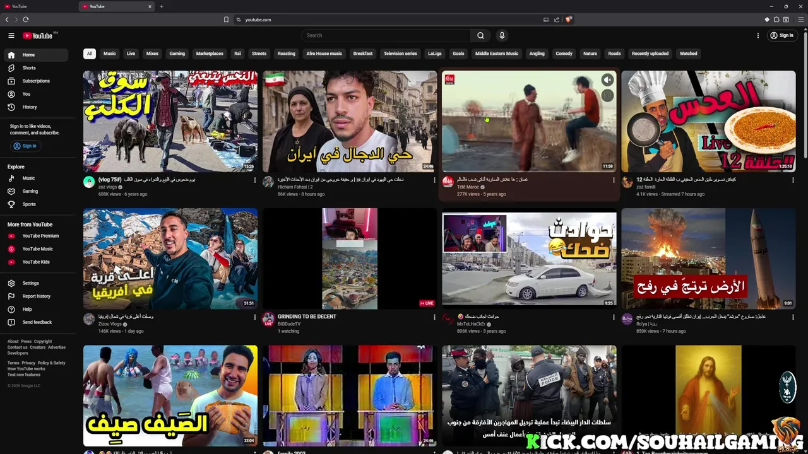This screenshot has height=454, width=808.
Task: Select the Watched filter chip
Action: 688,54
